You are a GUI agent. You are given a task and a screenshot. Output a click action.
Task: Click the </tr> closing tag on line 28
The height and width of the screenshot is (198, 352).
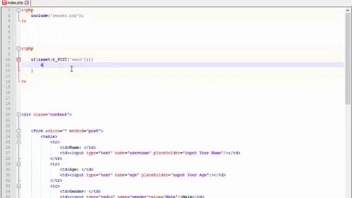pos(56,158)
